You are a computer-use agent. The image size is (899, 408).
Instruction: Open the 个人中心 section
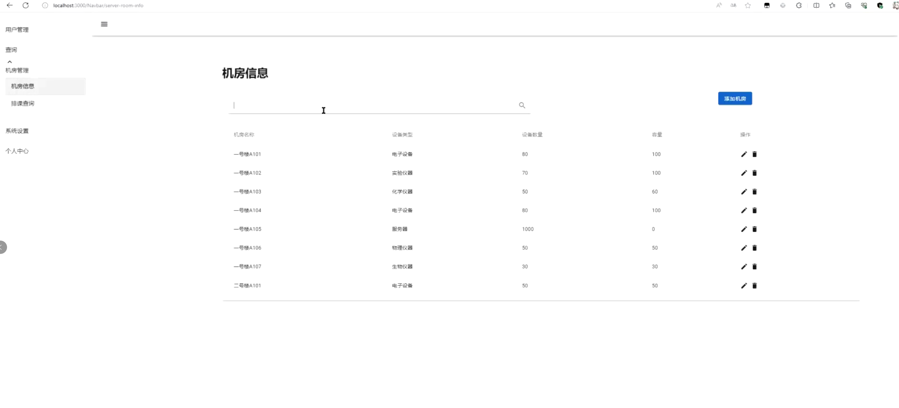(17, 151)
